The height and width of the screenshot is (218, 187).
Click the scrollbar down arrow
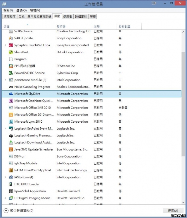183,202
